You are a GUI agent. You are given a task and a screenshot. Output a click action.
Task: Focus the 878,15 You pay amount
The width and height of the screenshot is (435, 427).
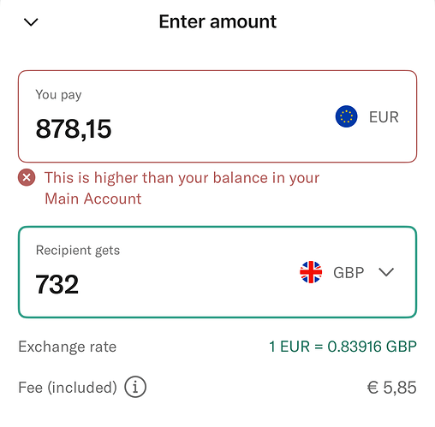pos(74,129)
